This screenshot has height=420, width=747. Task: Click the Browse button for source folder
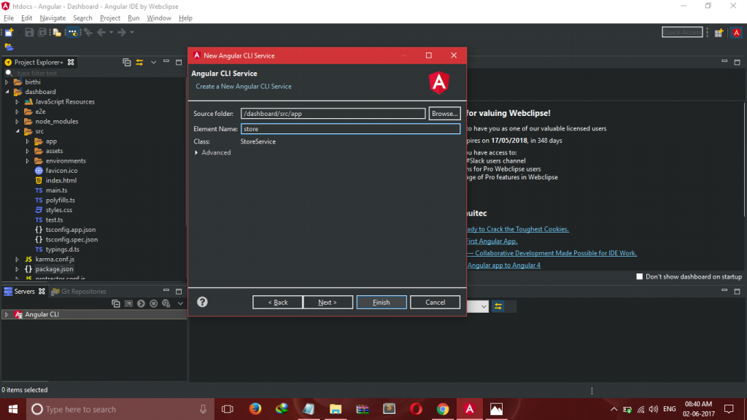click(444, 114)
